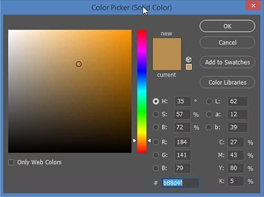The width and height of the screenshot is (264, 197).
Task: Close the Color Picker dialog
Action: pyautogui.click(x=253, y=6)
